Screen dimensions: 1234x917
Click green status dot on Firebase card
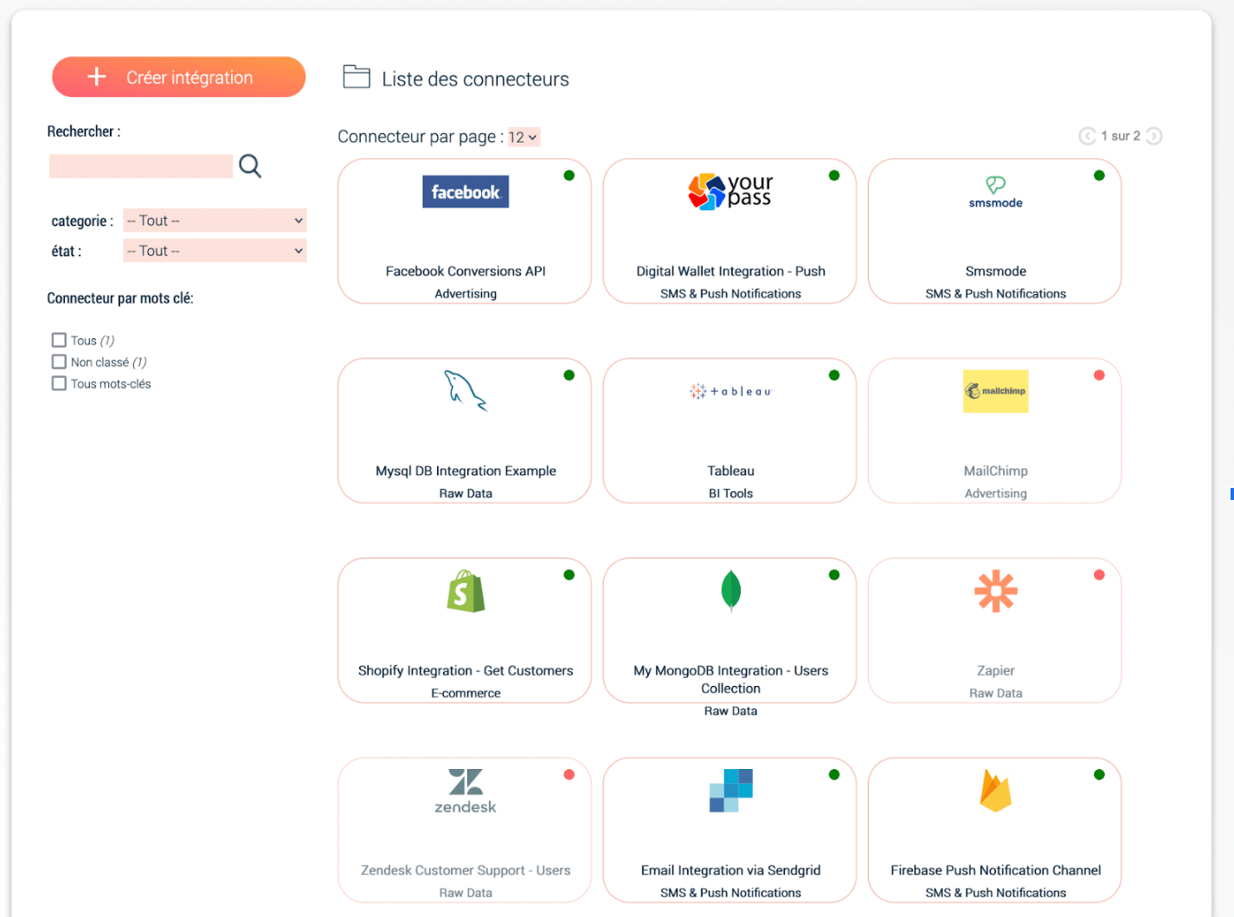click(1099, 775)
